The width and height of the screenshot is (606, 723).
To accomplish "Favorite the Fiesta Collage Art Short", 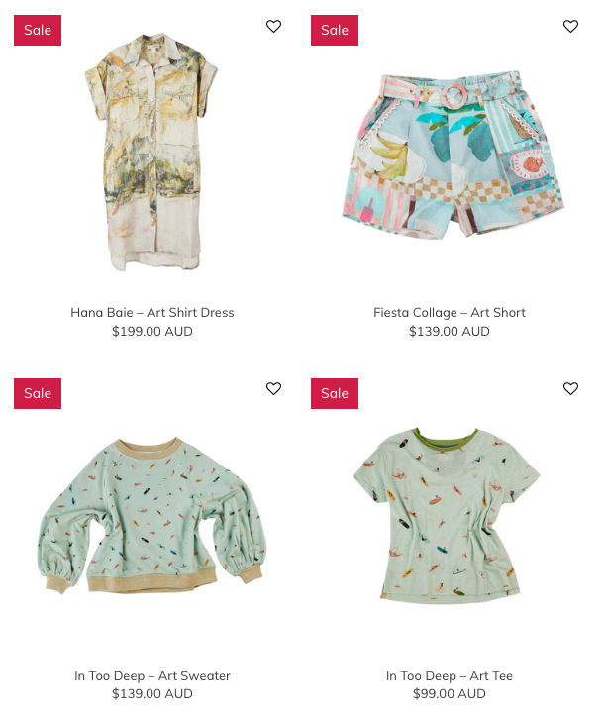I will (570, 27).
